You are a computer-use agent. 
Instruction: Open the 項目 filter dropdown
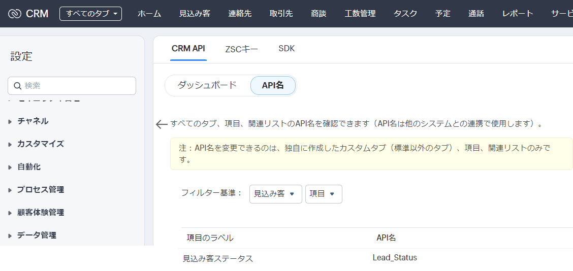[324, 194]
